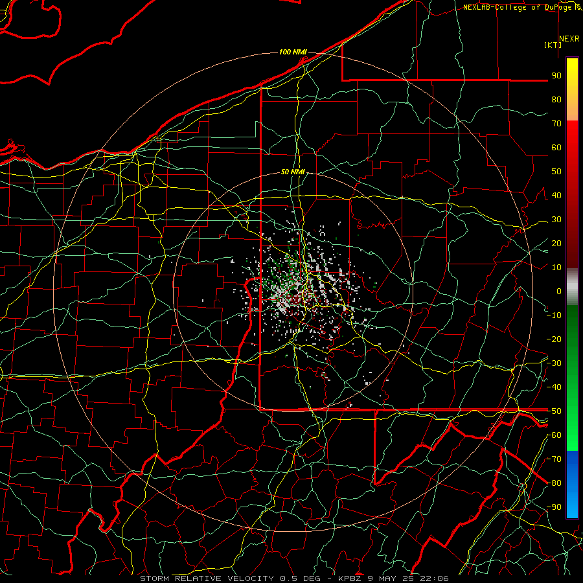Click the 30 value on the velocity scale
This screenshot has height=583, width=583.
point(556,220)
